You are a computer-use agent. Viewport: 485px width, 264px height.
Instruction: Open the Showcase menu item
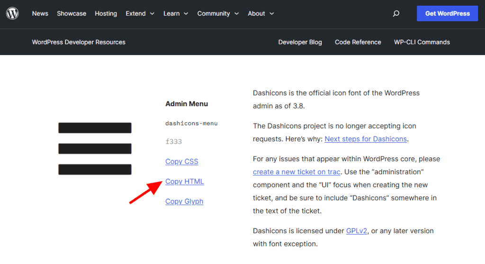[x=72, y=14]
